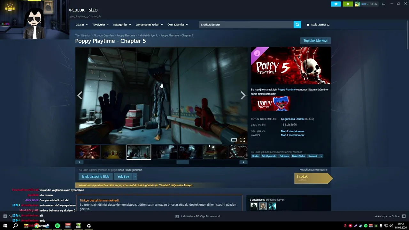Open the TOPLULUK tab
The width and height of the screenshot is (409, 230).
(77, 10)
